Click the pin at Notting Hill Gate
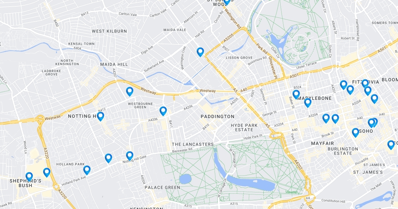 (x=130, y=156)
